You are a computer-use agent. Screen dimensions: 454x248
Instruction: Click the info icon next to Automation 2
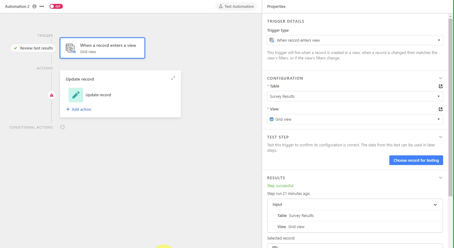pyautogui.click(x=34, y=6)
